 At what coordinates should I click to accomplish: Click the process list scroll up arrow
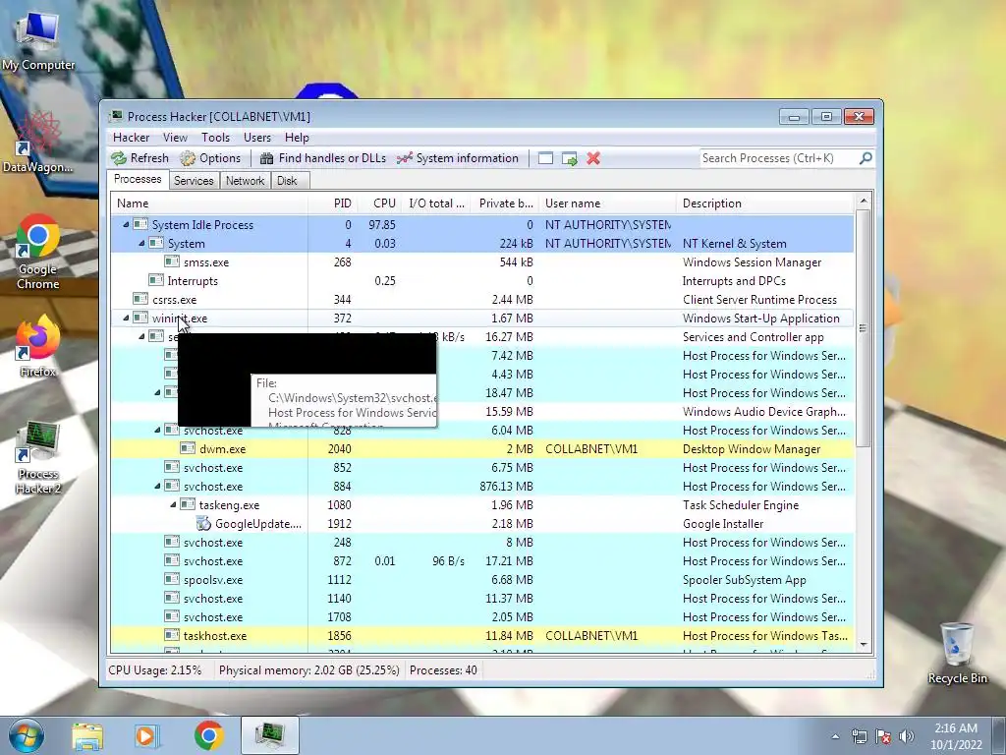coord(864,202)
